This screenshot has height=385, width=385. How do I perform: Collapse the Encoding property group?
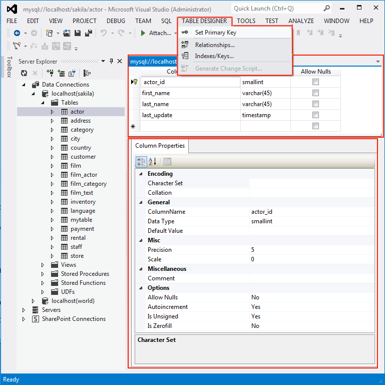click(141, 174)
